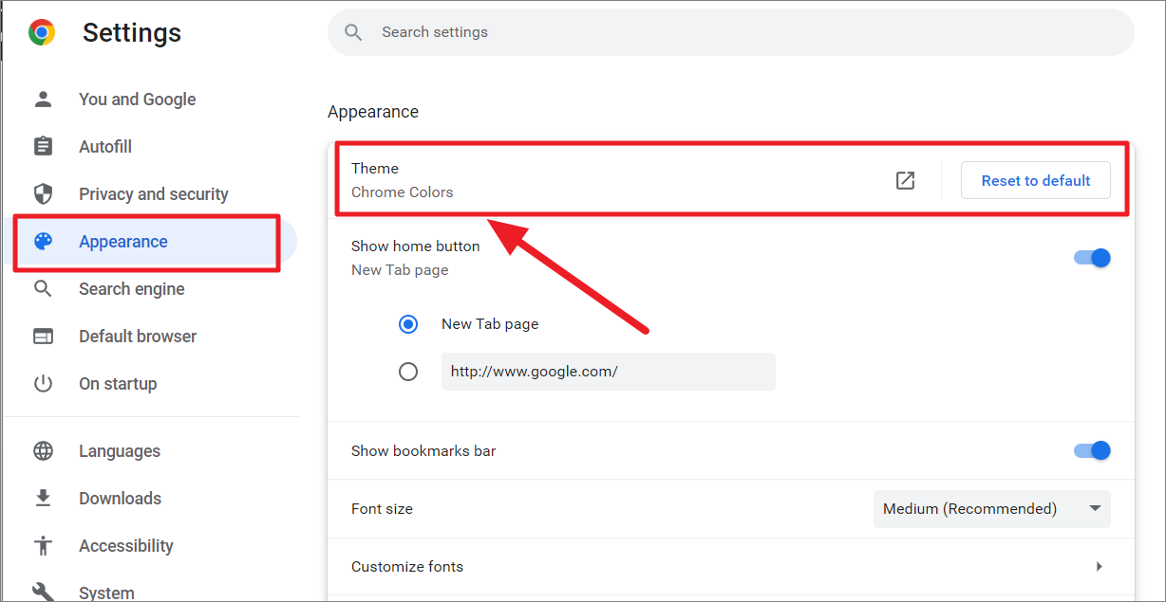Open Languages settings
This screenshot has height=602, width=1166.
(x=120, y=451)
